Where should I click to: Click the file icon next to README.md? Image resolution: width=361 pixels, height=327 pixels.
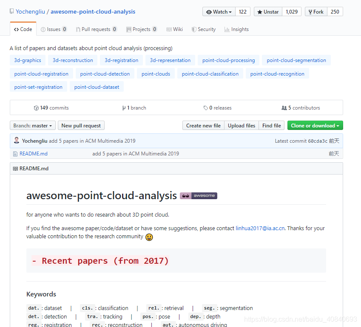point(15,154)
